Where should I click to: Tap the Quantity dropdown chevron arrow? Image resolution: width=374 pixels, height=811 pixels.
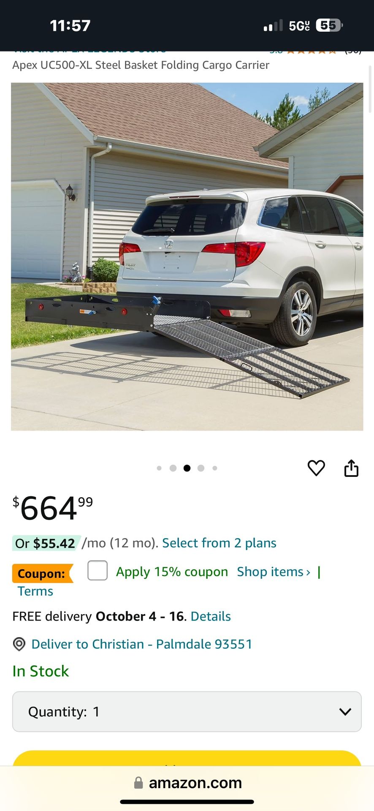[345, 712]
